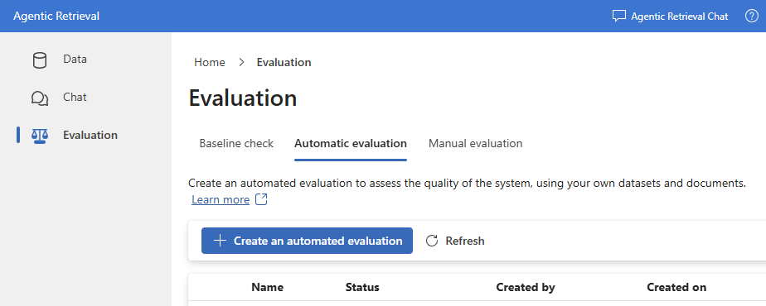Click the chat icon beside Agentic Retrieval Chat
Screen dimensions: 766x306
pos(619,16)
